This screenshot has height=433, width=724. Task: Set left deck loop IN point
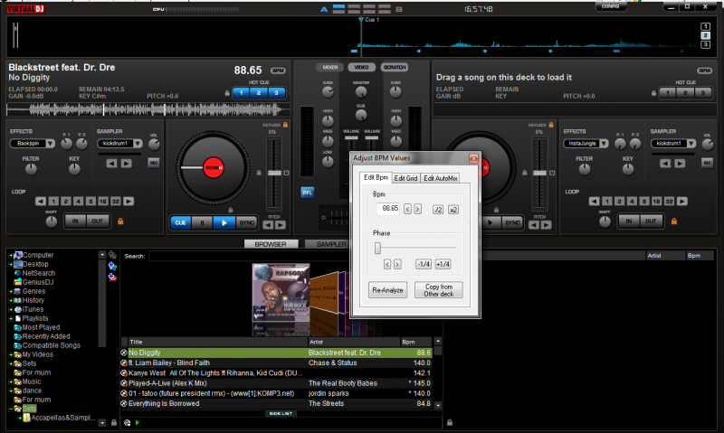pyautogui.click(x=75, y=221)
